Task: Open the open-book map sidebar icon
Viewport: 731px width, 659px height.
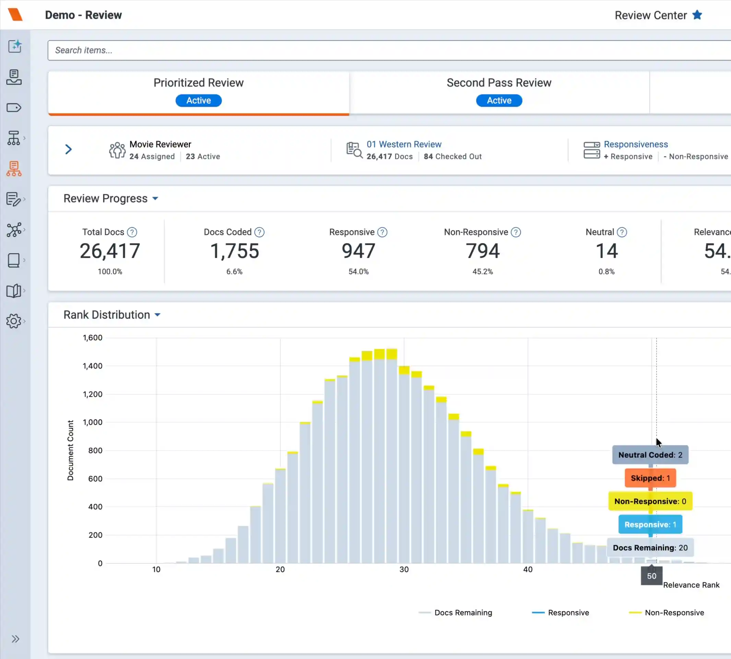Action: tap(14, 291)
